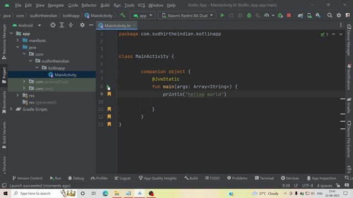This screenshot has height=198, width=353.
Task: Open the Logcat tool window
Action: coord(122,178)
